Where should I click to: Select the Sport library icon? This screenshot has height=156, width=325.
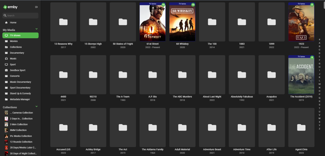[6, 64]
